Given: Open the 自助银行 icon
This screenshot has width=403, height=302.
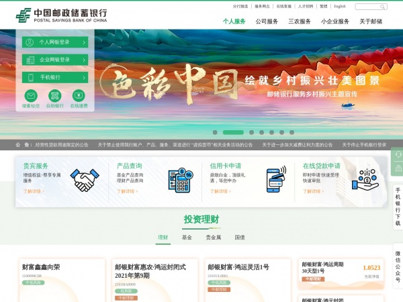Looking at the screenshot, I should (55, 96).
